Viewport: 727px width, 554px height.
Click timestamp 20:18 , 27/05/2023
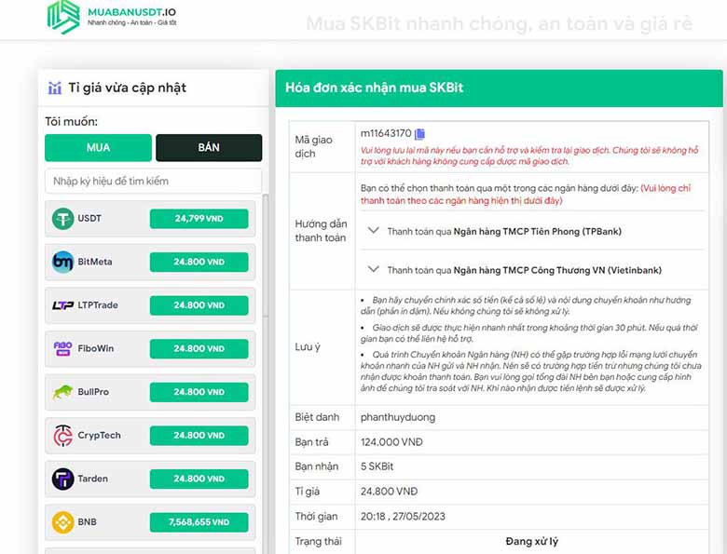pyautogui.click(x=403, y=517)
